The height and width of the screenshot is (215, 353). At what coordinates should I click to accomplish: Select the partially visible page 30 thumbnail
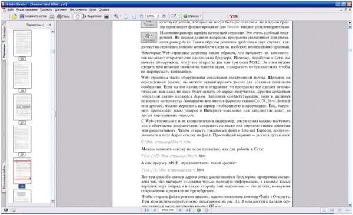(x=22, y=196)
